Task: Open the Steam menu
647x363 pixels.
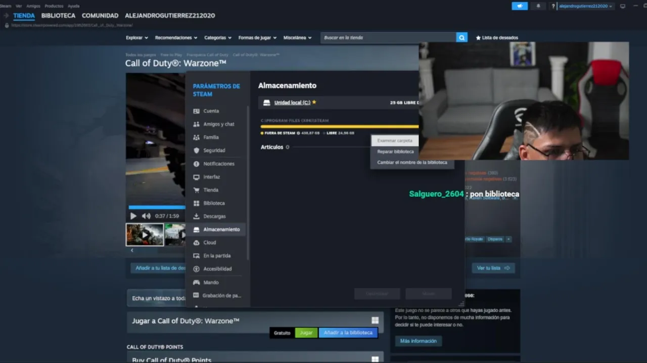Action: pos(6,6)
